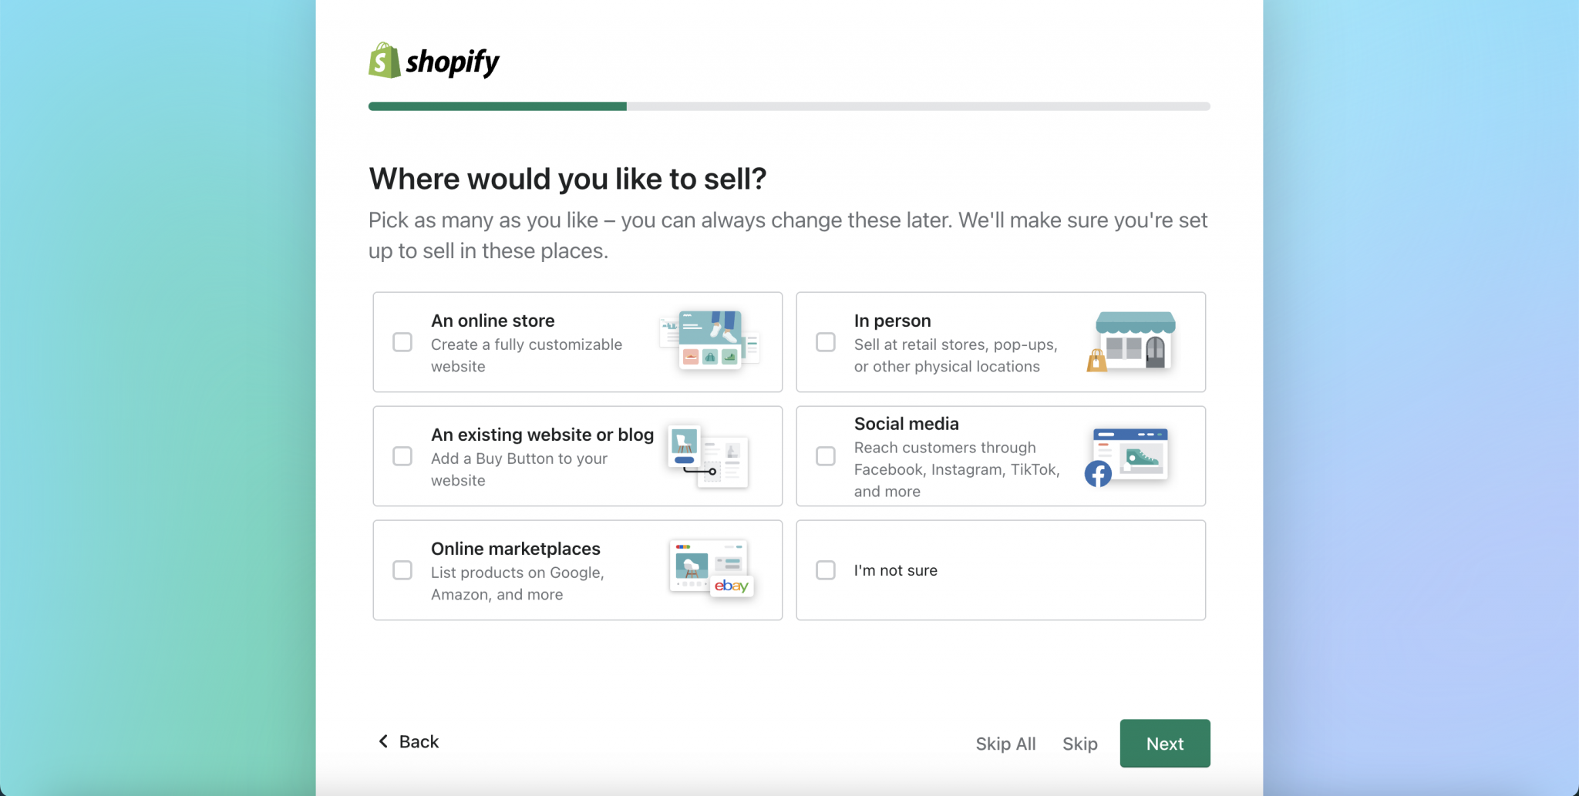Tick the I'm not sure checkbox
The width and height of the screenshot is (1579, 796).
point(826,570)
